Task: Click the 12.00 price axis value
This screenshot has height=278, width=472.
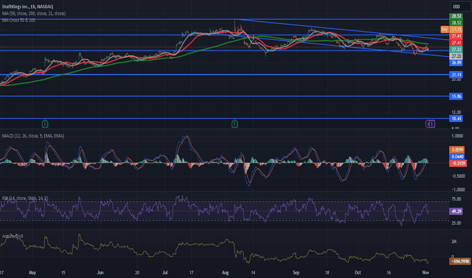Action: (x=456, y=112)
